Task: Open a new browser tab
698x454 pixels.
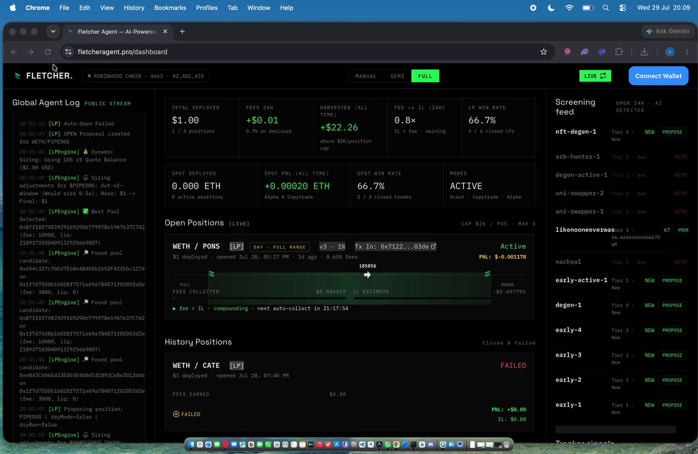Action: pos(182,31)
